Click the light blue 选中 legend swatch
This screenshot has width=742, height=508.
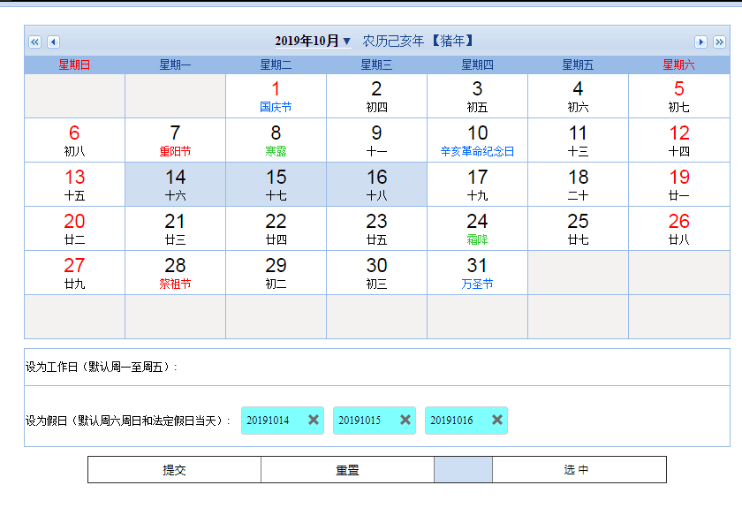[463, 470]
